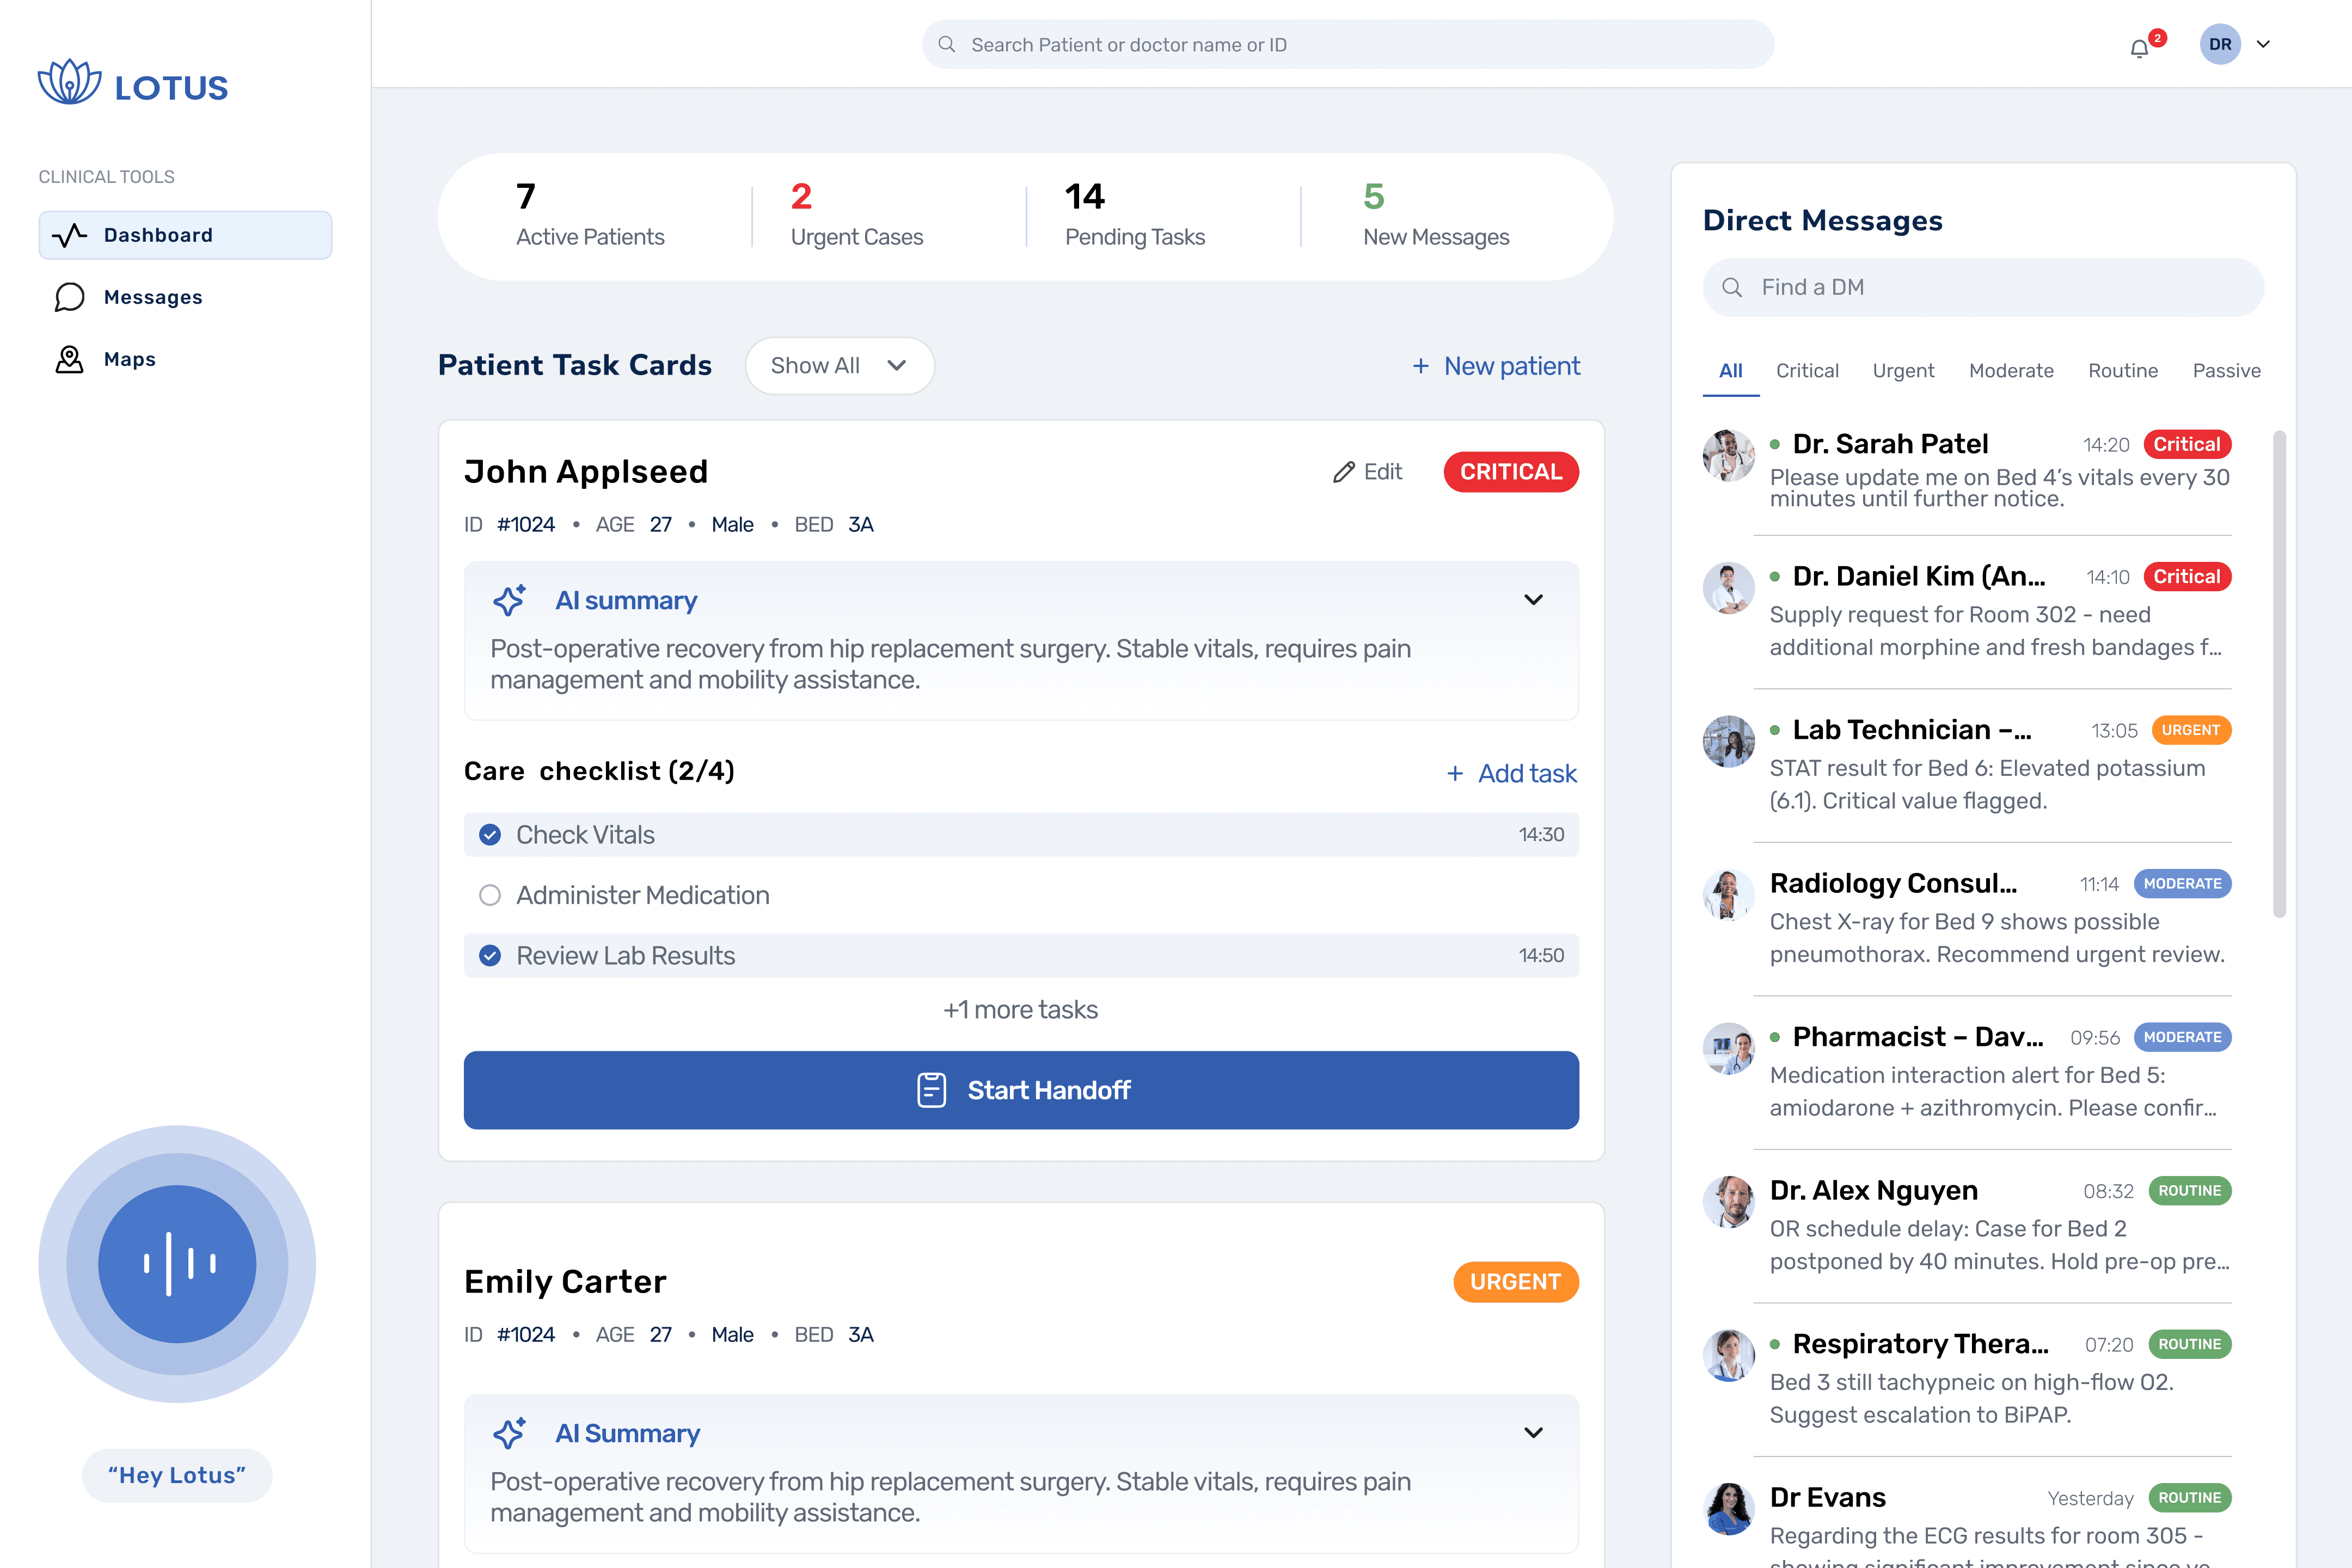The width and height of the screenshot is (2352, 1568).
Task: Click the 5 New Messages stat
Action: 1436,214
